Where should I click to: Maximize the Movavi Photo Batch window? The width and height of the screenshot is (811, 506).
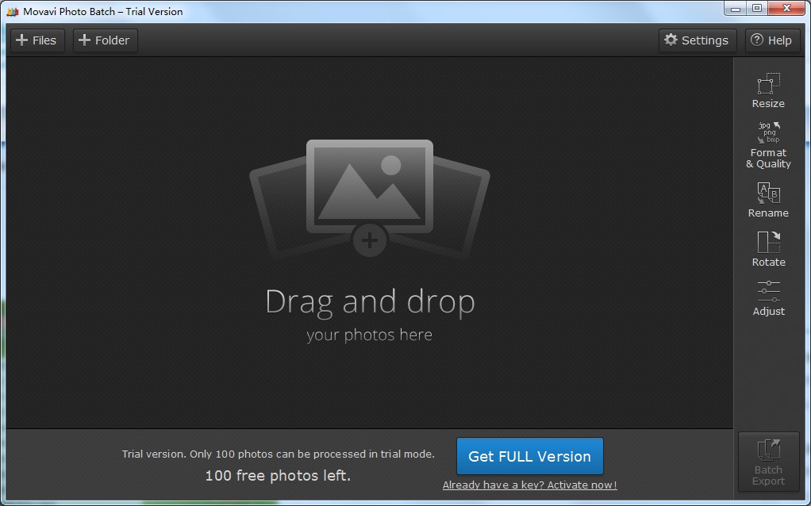pos(757,8)
